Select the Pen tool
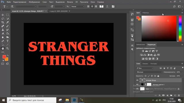 click(x=3, y=41)
